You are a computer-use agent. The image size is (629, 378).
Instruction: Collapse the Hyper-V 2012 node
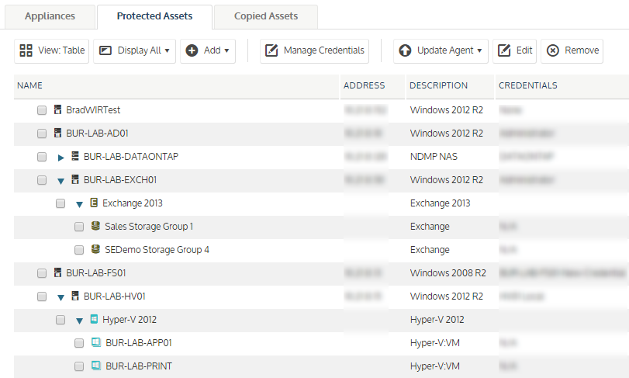click(79, 321)
